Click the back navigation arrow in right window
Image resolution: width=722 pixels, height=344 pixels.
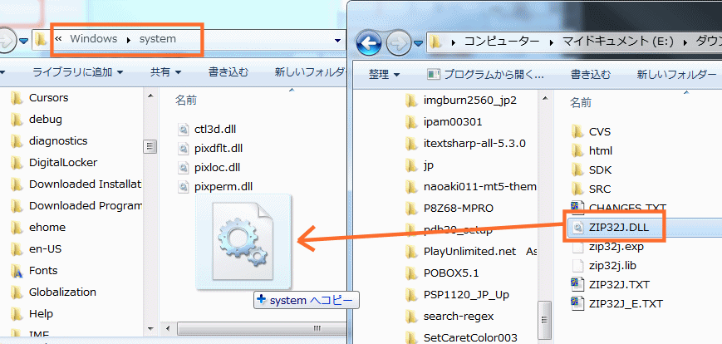point(368,41)
